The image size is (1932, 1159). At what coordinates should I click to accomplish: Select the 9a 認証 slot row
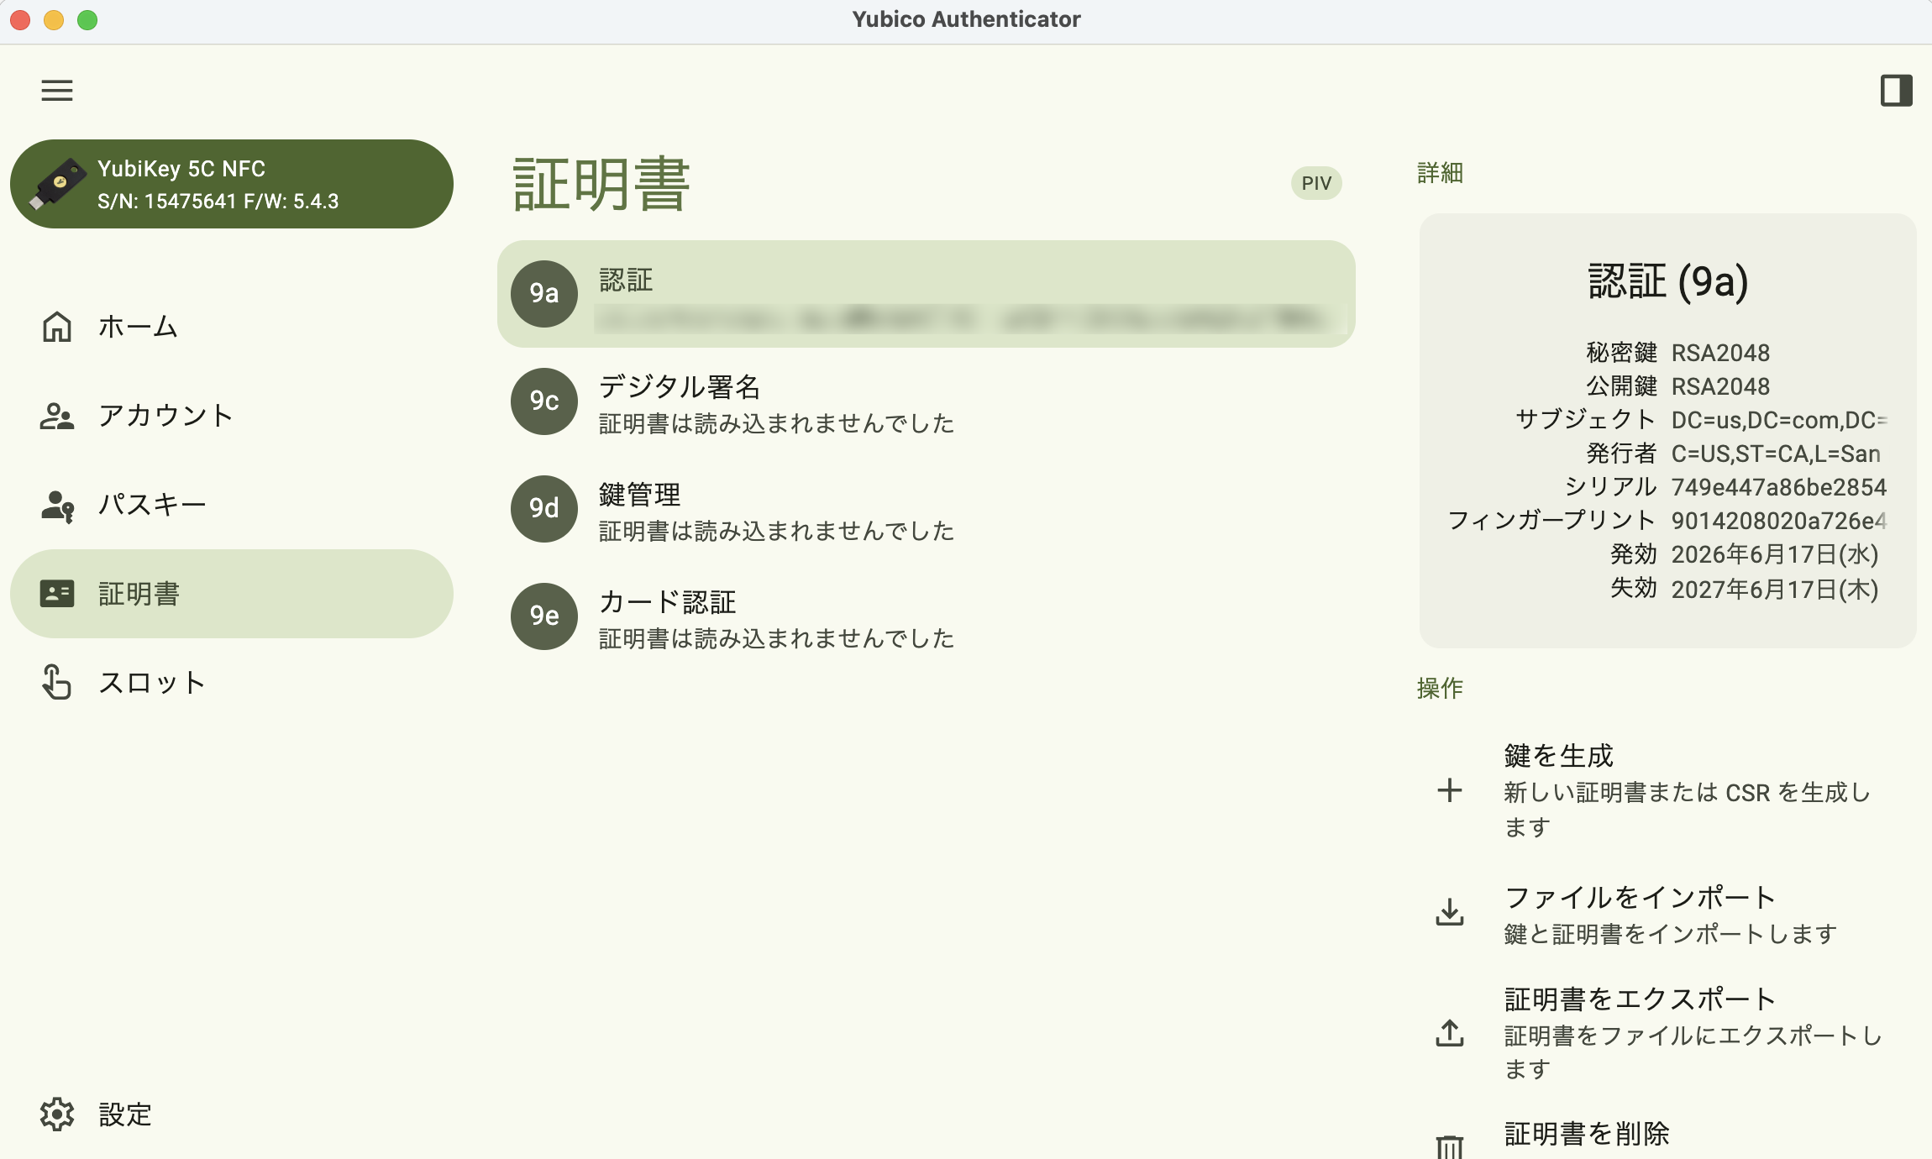926,294
